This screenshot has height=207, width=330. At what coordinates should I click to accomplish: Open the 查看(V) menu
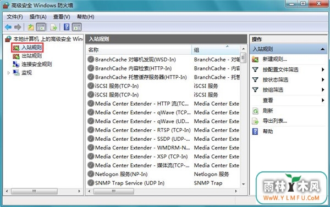62,17
